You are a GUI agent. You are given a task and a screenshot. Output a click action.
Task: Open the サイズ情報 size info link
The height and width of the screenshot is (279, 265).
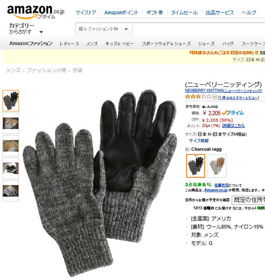coord(199,141)
